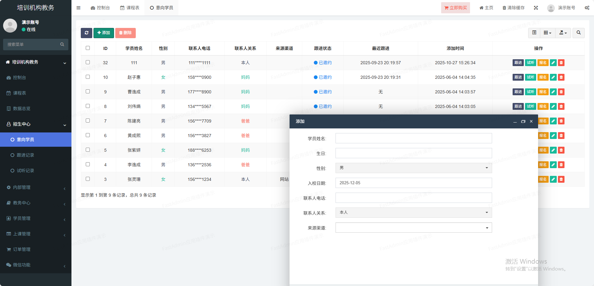Click the 立即购买 button in the top bar
Viewport: 594px width, 286px height.
[455, 8]
